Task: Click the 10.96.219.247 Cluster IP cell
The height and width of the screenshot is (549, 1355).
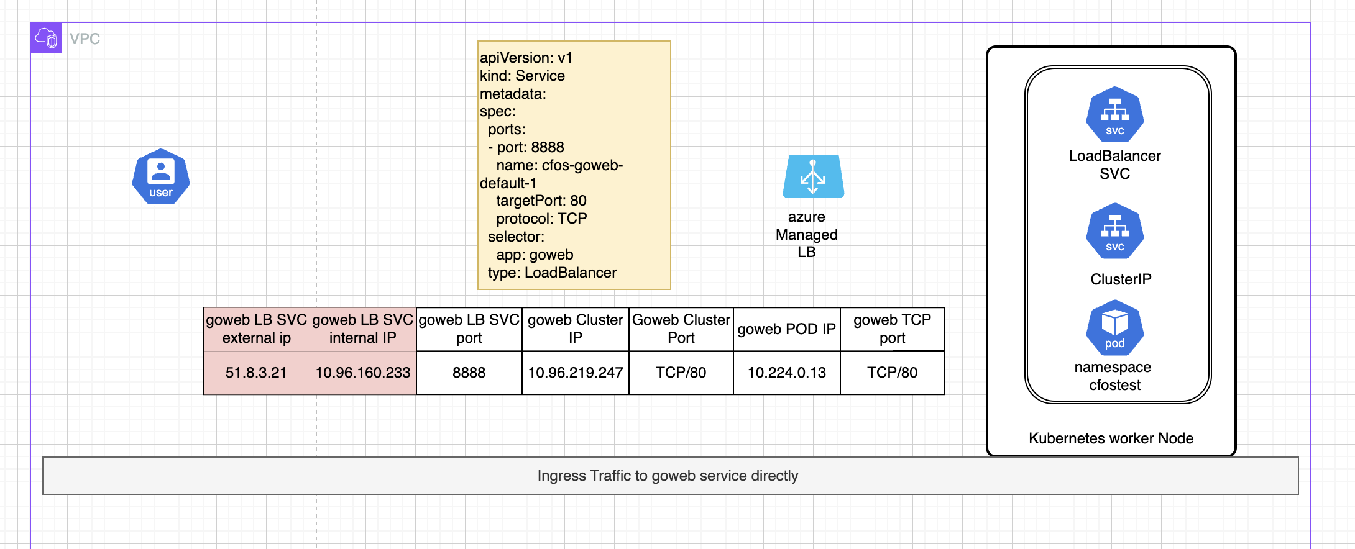Action: tap(576, 373)
